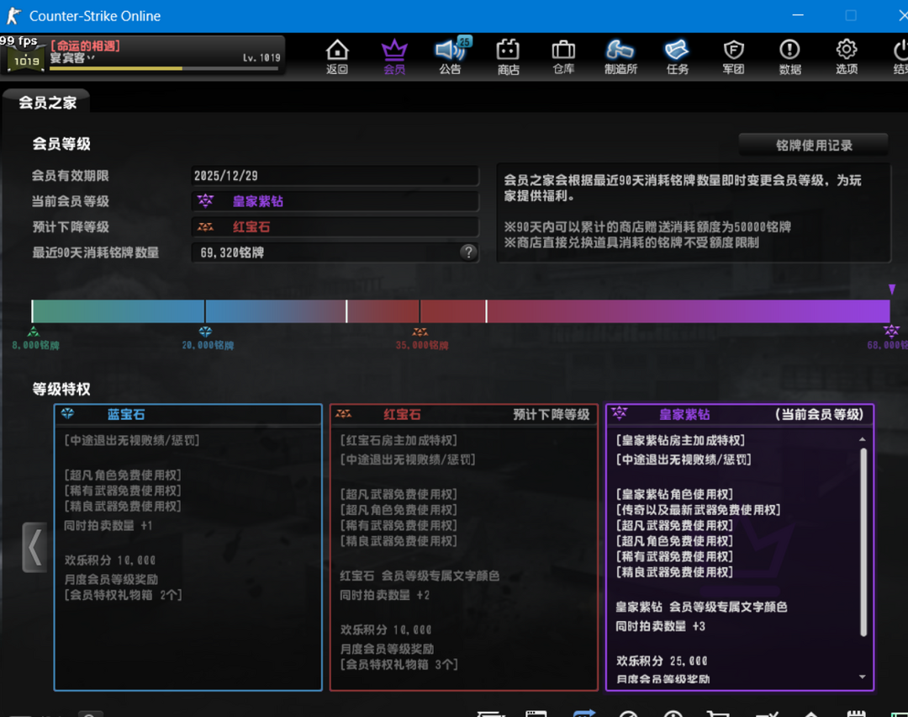The height and width of the screenshot is (717, 908).
Task: Click the question mark help icon
Action: pyautogui.click(x=468, y=252)
